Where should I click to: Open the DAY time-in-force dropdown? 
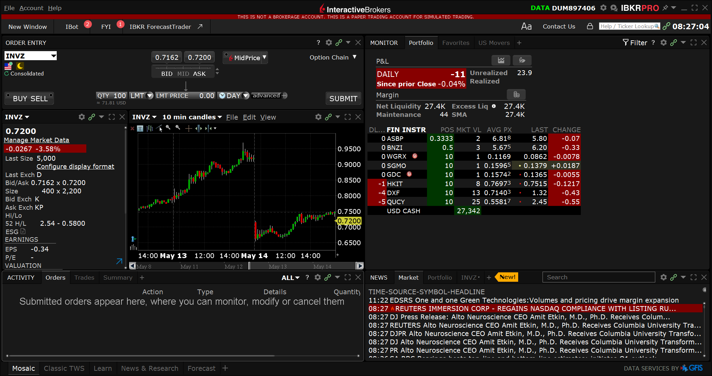click(246, 96)
